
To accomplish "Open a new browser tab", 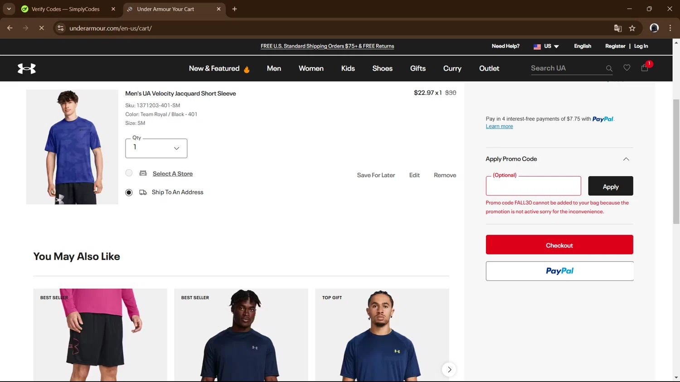I will click(x=234, y=9).
